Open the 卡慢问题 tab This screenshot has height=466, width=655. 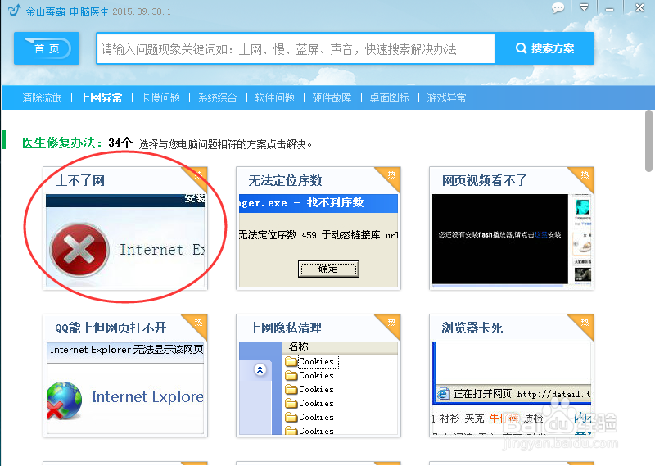coord(160,97)
